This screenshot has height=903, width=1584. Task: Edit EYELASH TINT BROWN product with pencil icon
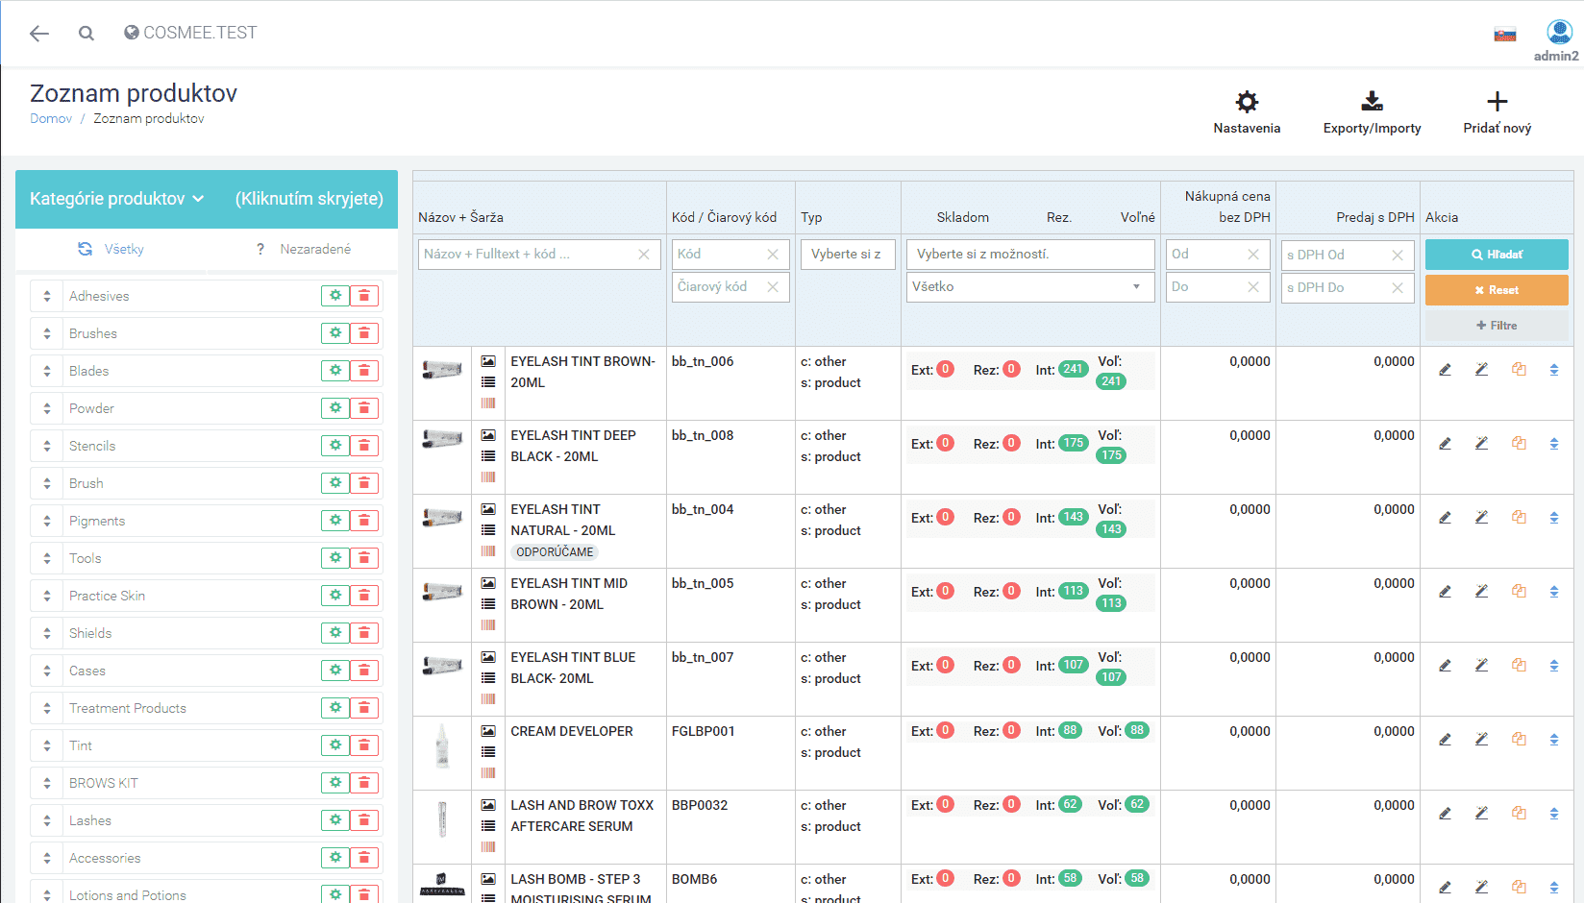1445,370
